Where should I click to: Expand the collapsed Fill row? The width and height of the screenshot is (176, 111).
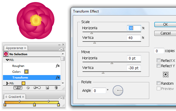pos(7,83)
